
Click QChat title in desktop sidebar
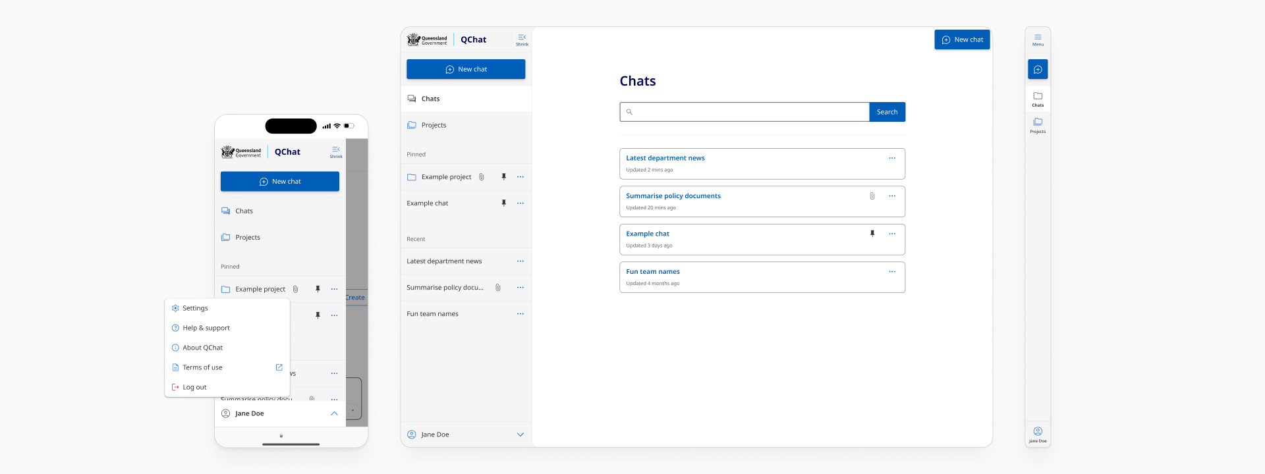click(474, 39)
